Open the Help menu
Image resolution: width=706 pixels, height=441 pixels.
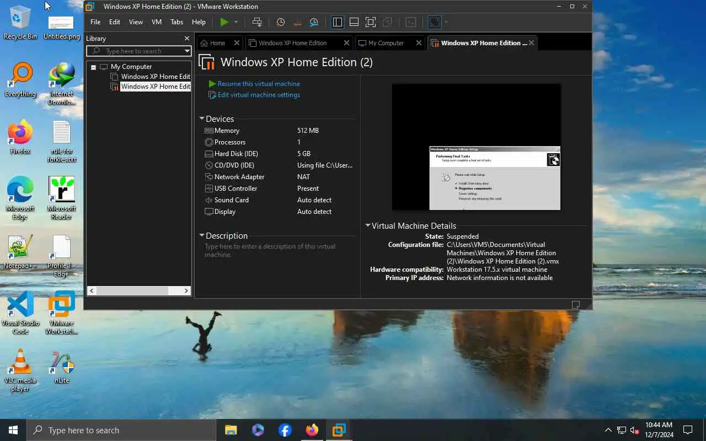click(199, 22)
